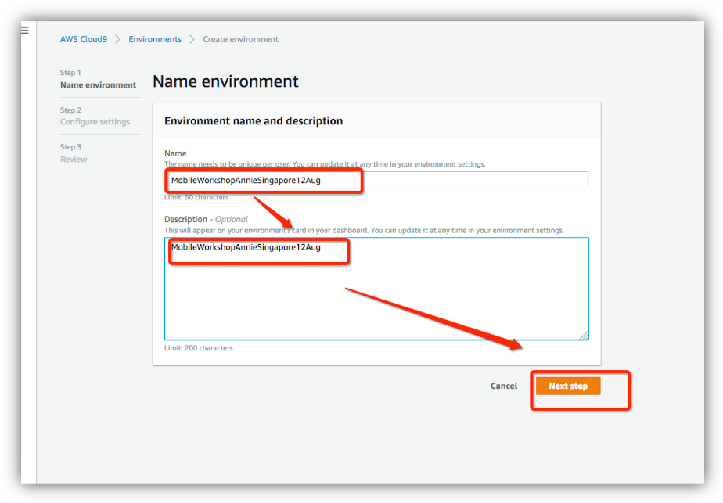Select Step 2 Configure settings
The height and width of the screenshot is (503, 723).
pyautogui.click(x=95, y=117)
